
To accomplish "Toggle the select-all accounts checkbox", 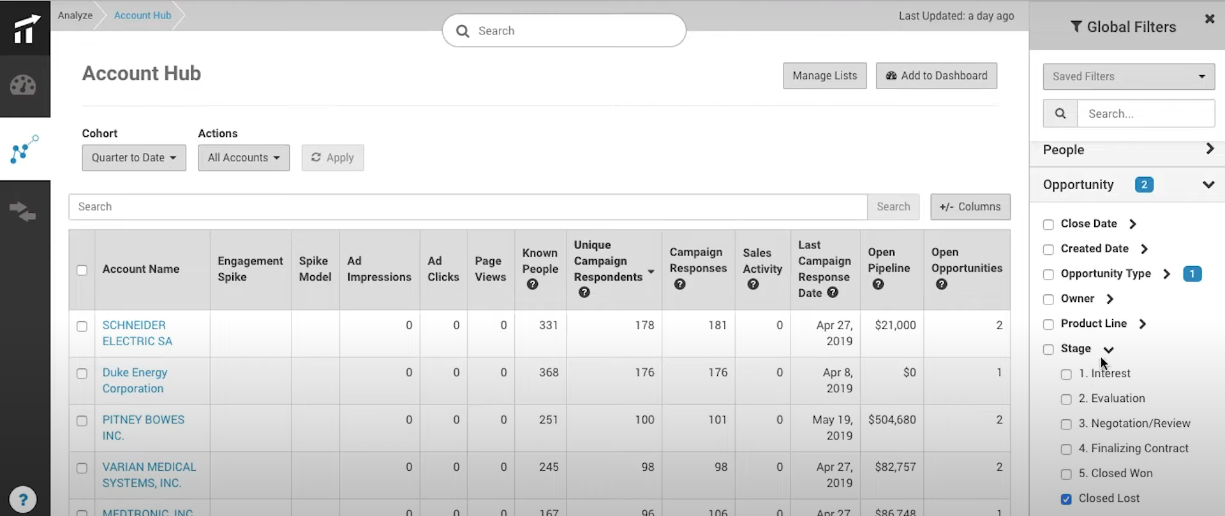I will click(82, 270).
